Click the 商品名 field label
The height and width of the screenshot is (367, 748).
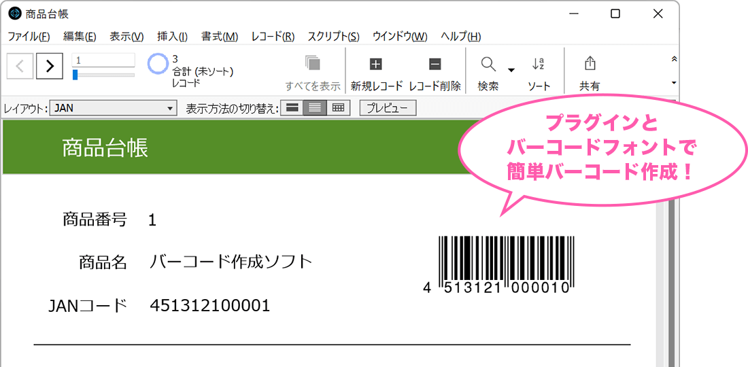[x=103, y=262]
